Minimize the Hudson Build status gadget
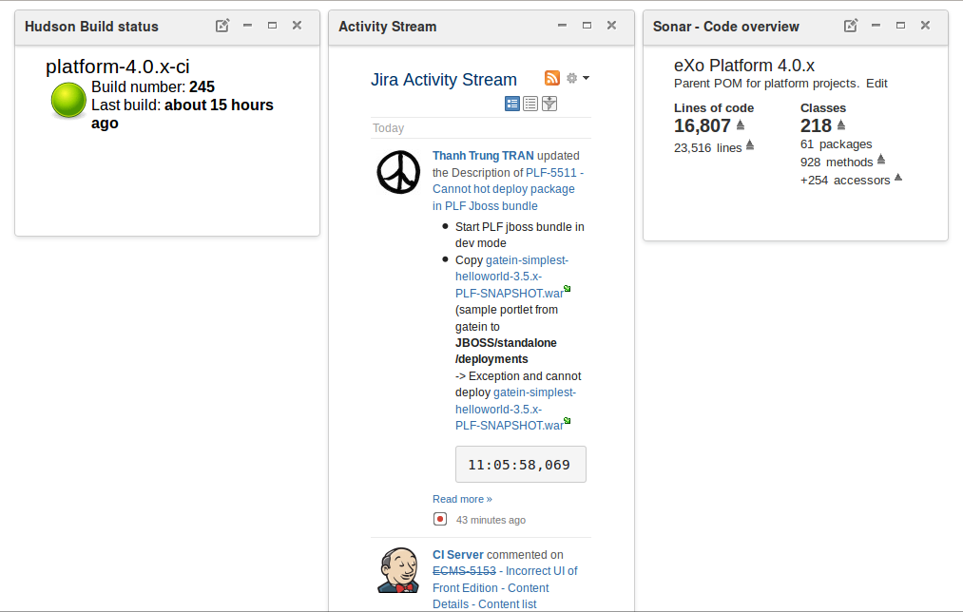963x612 pixels. [x=247, y=26]
